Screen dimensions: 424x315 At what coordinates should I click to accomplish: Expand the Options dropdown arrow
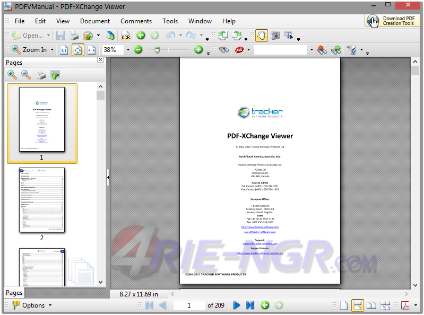pos(50,305)
